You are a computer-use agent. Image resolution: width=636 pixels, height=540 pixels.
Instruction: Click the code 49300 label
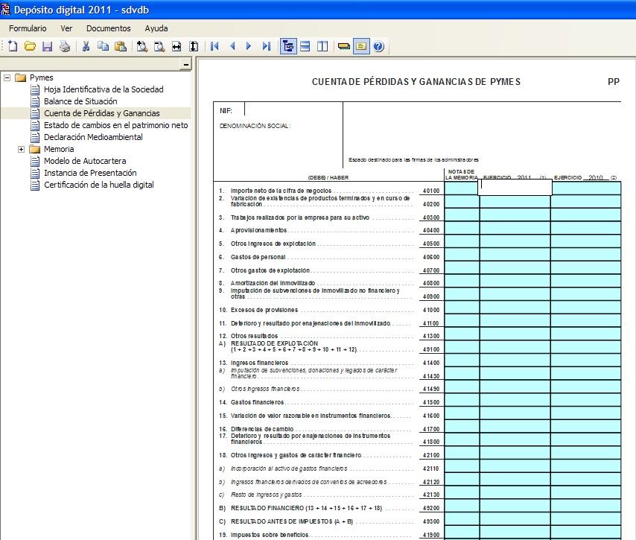click(x=430, y=521)
